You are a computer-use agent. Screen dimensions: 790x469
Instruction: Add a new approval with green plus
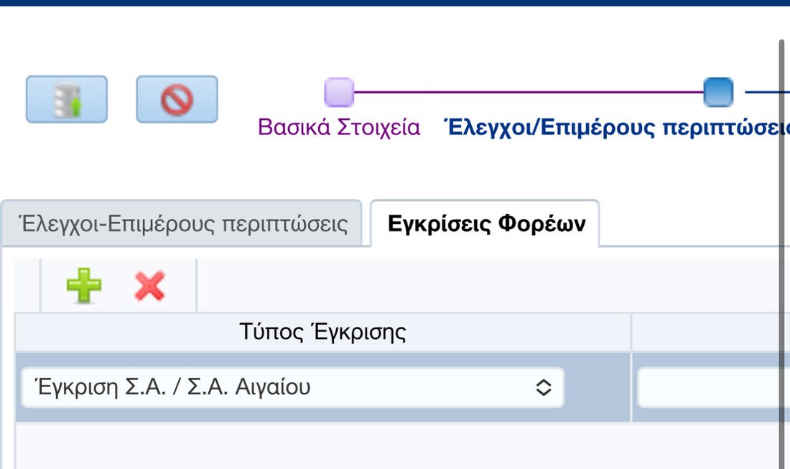(84, 286)
